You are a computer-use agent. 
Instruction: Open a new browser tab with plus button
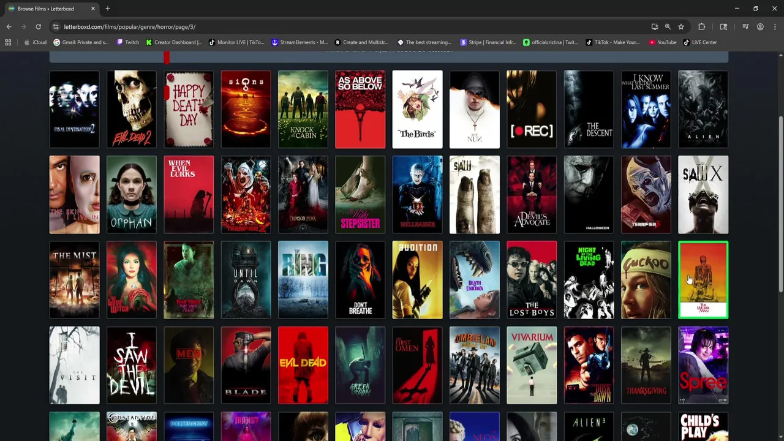click(x=107, y=9)
